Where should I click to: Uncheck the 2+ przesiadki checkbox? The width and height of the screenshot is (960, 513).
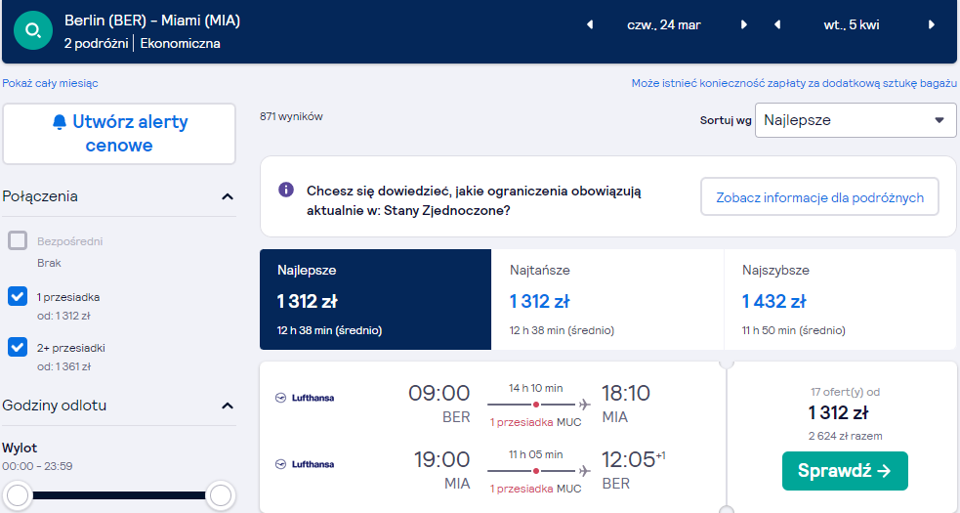tap(18, 348)
